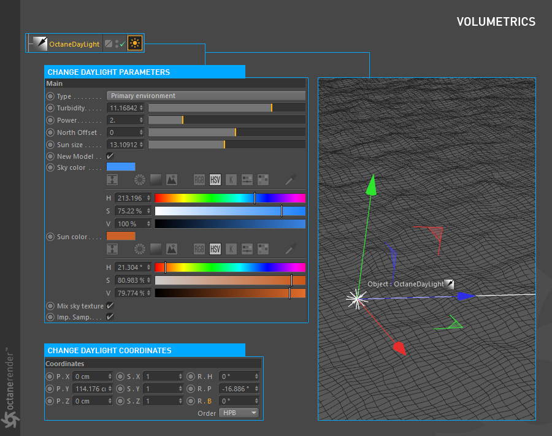
Task: Switch Sky color to HSV mode
Action: [215, 180]
